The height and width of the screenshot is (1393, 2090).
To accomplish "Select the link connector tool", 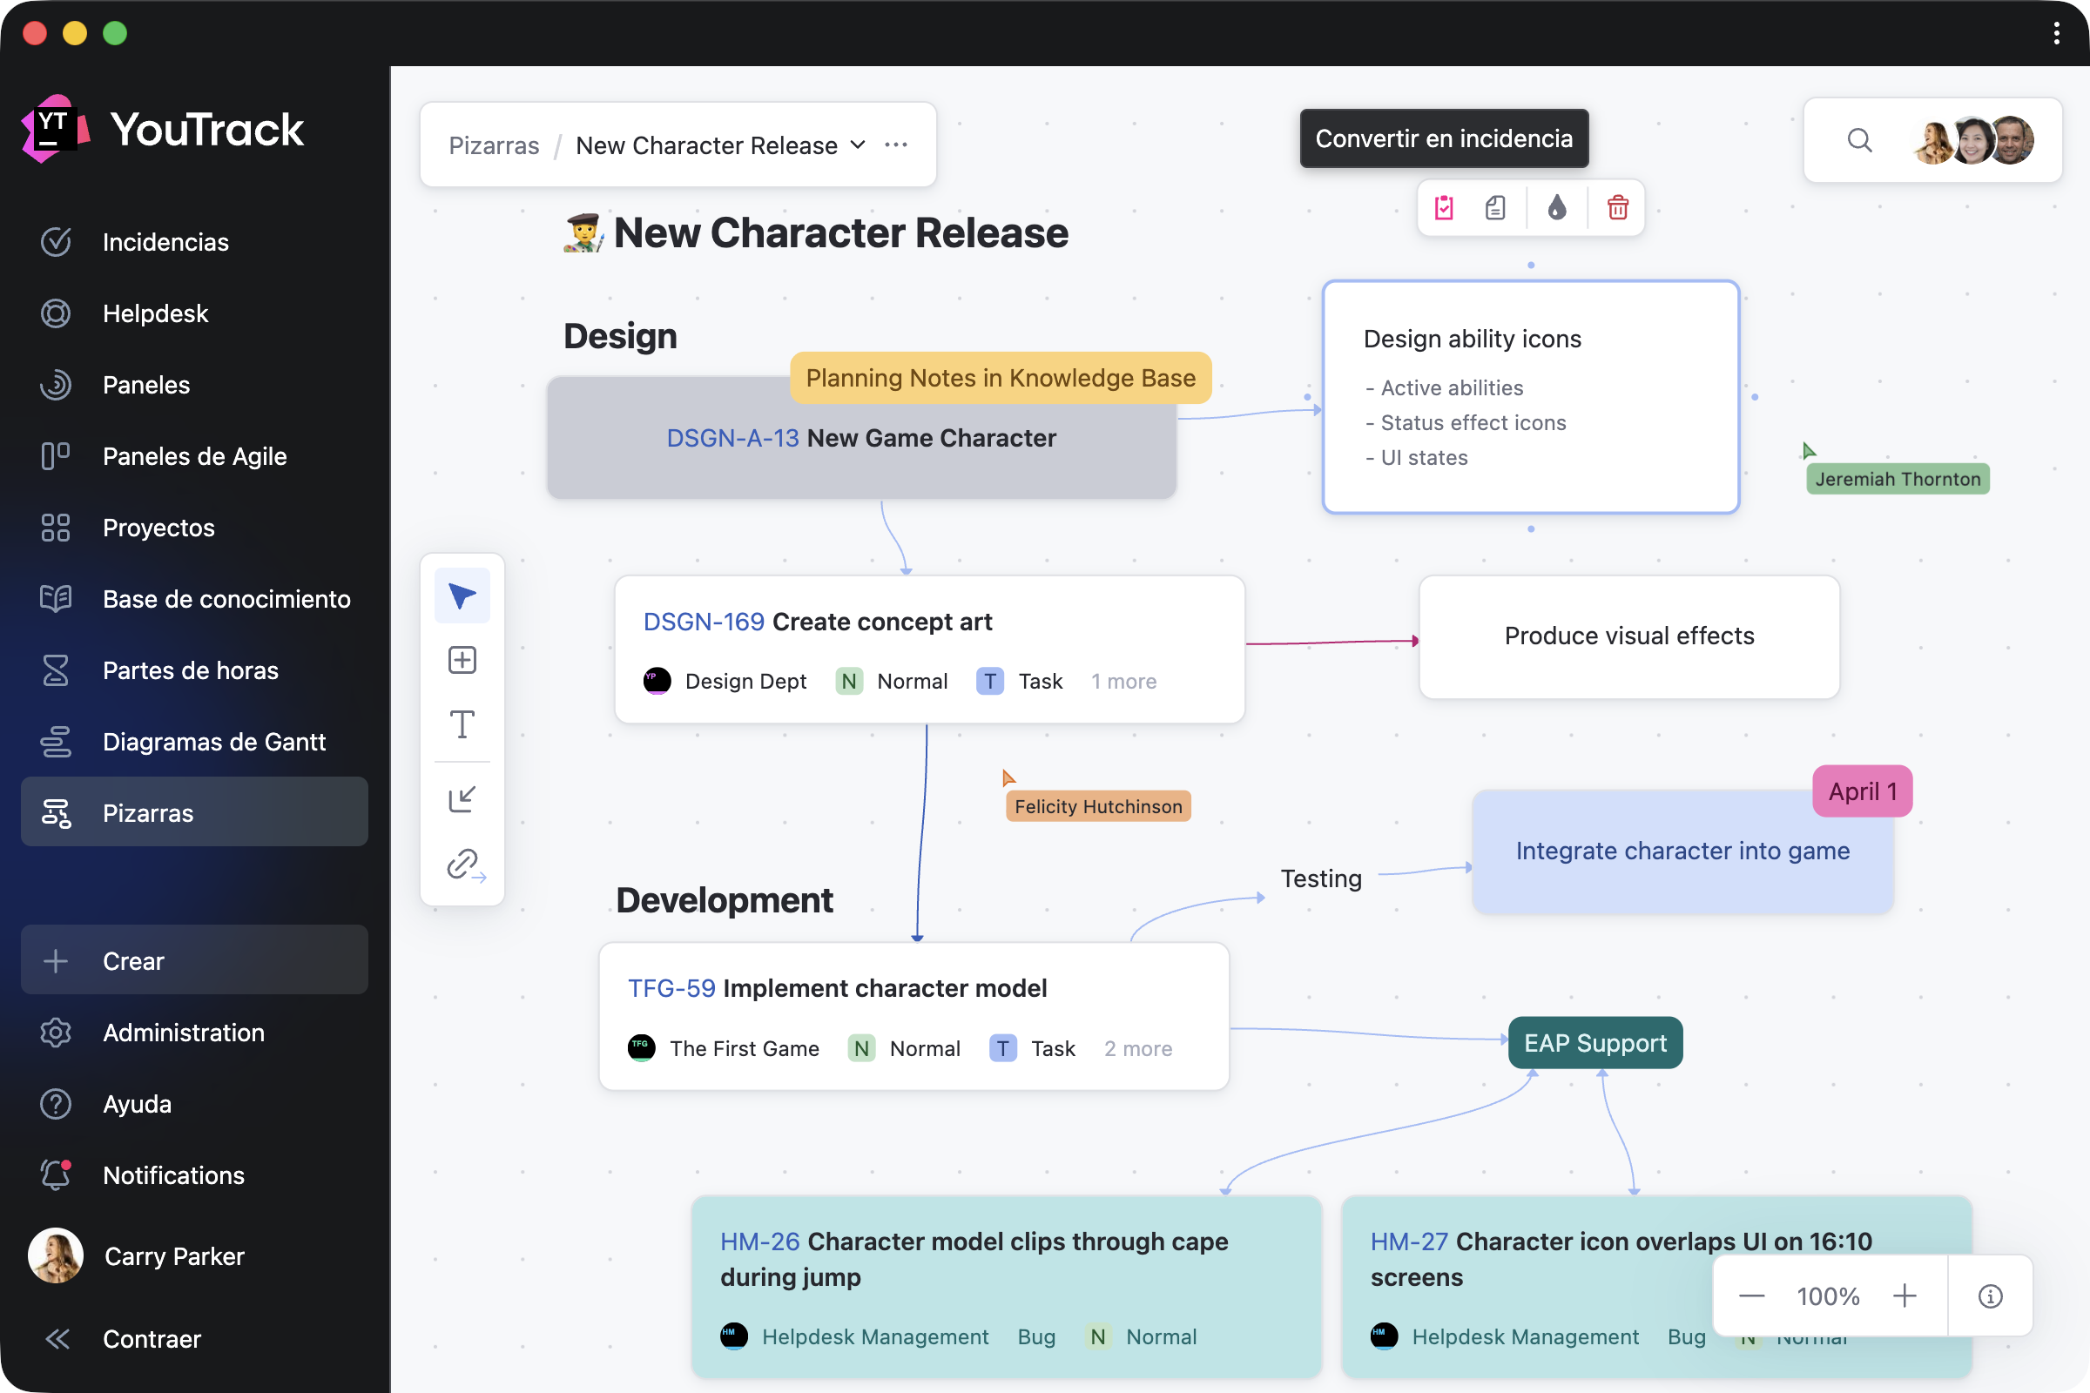I will (x=464, y=864).
